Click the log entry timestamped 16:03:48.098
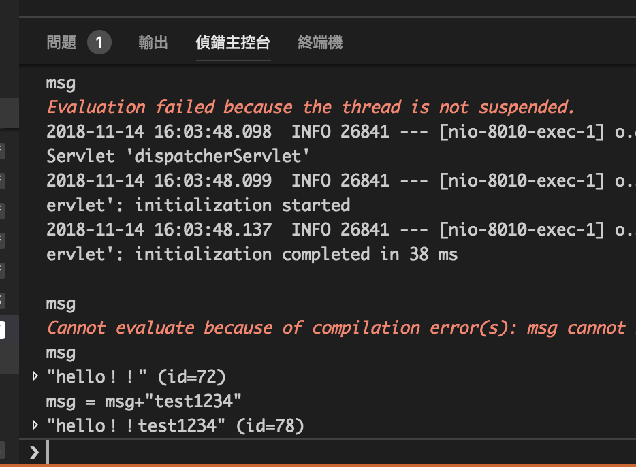The width and height of the screenshot is (636, 467). coord(340,132)
